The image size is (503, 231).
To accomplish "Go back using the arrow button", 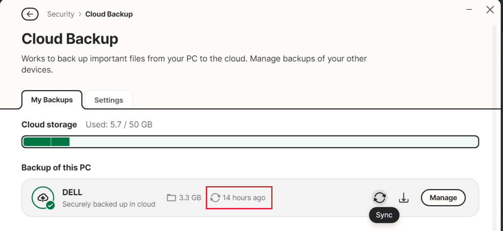I will [x=30, y=14].
